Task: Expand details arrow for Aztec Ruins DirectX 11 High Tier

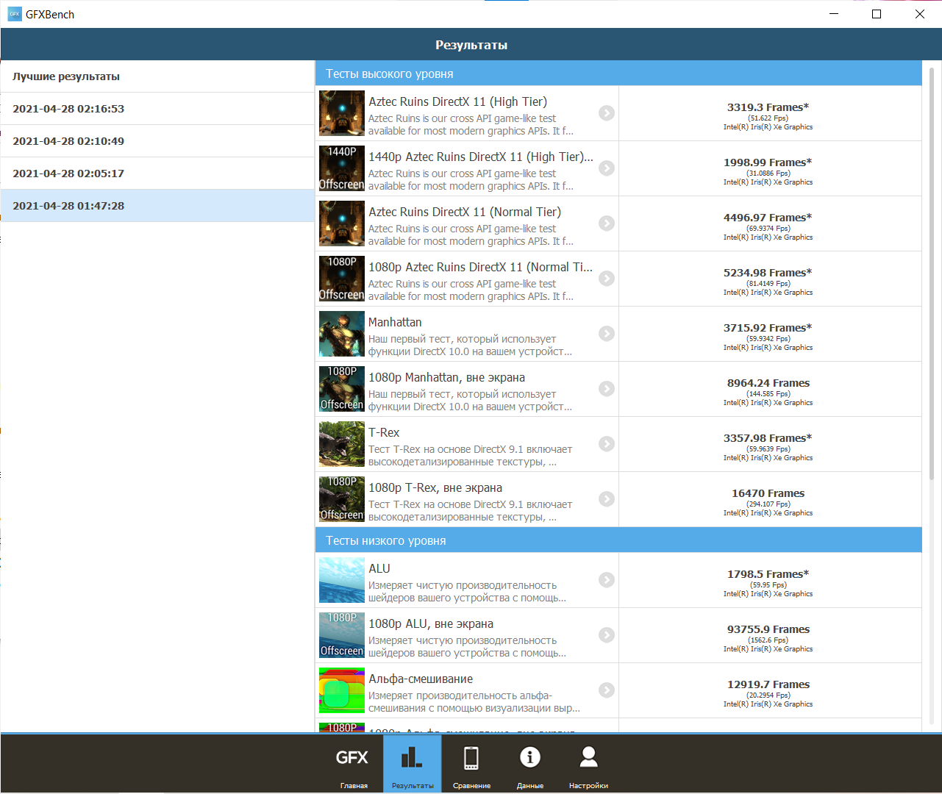Action: 607,113
